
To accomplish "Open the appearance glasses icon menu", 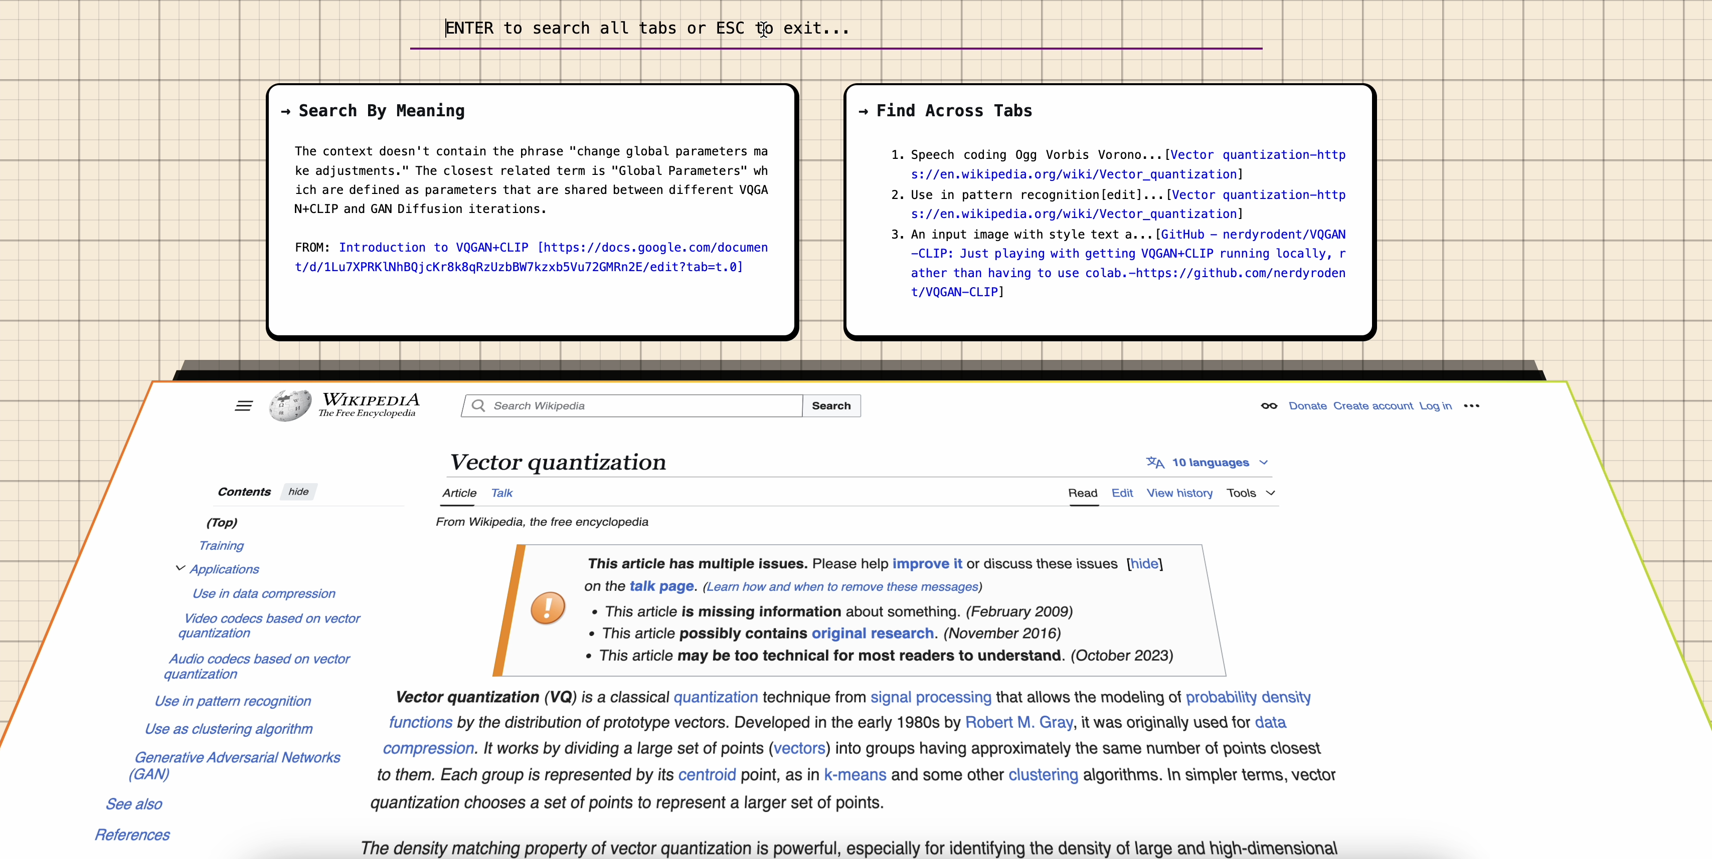I will coord(1269,406).
